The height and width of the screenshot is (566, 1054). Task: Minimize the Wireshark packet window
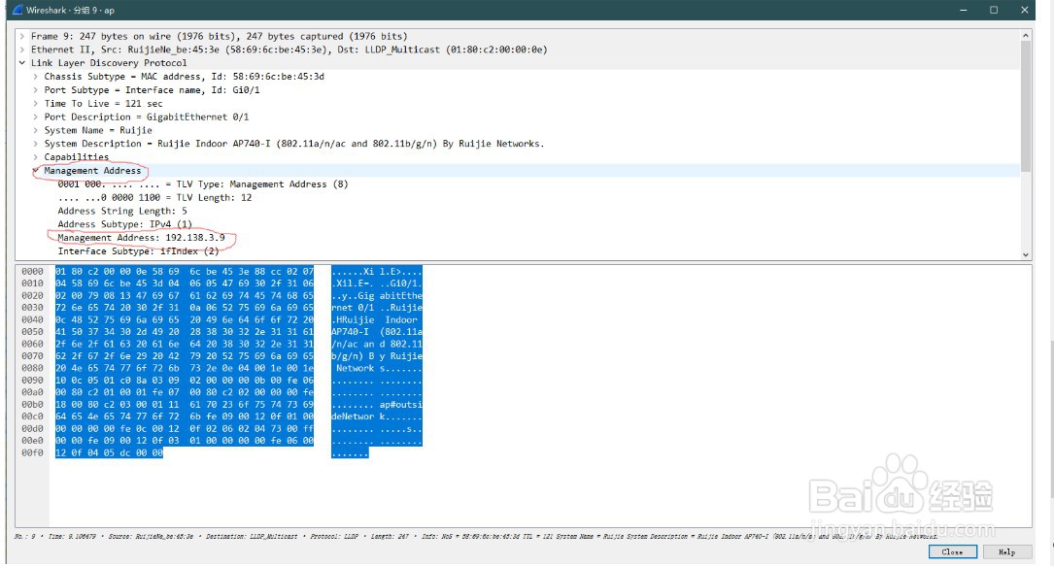point(964,10)
